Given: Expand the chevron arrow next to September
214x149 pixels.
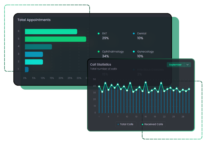Looking at the screenshot, I should pyautogui.click(x=187, y=65).
